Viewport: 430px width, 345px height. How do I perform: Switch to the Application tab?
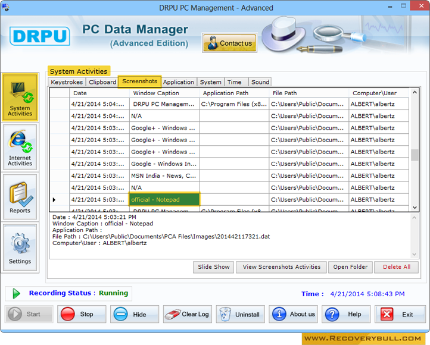(x=179, y=82)
